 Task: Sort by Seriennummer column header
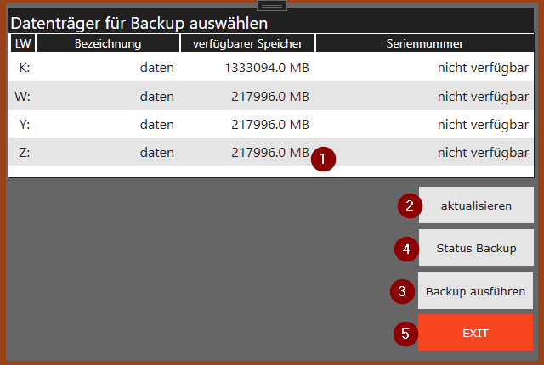click(x=425, y=43)
